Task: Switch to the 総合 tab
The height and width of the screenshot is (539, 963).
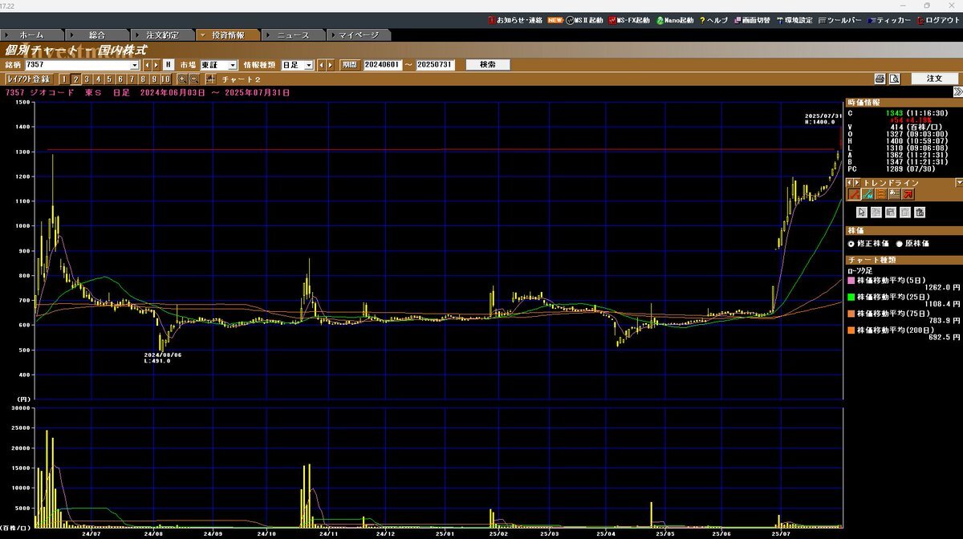Action: pos(97,35)
